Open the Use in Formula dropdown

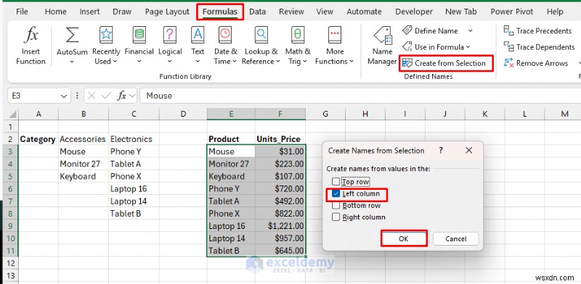point(436,47)
